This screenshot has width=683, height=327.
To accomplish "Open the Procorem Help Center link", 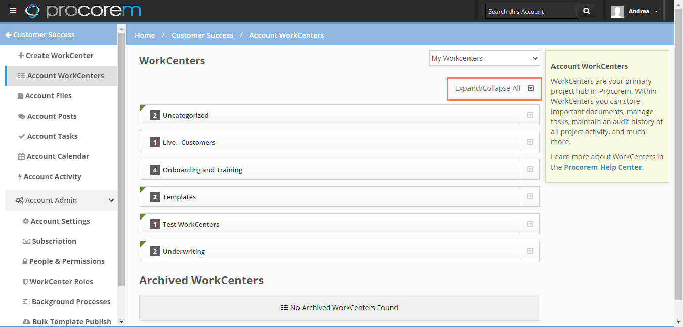I will click(603, 167).
